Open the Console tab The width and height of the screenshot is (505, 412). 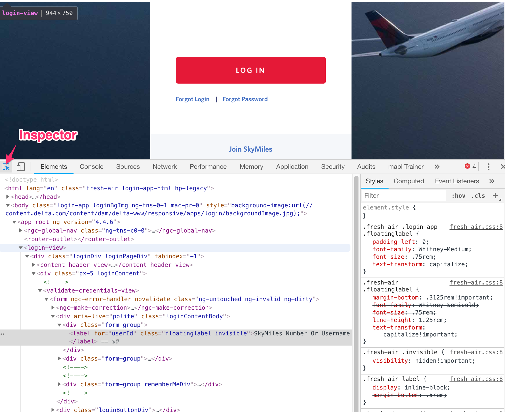[92, 167]
